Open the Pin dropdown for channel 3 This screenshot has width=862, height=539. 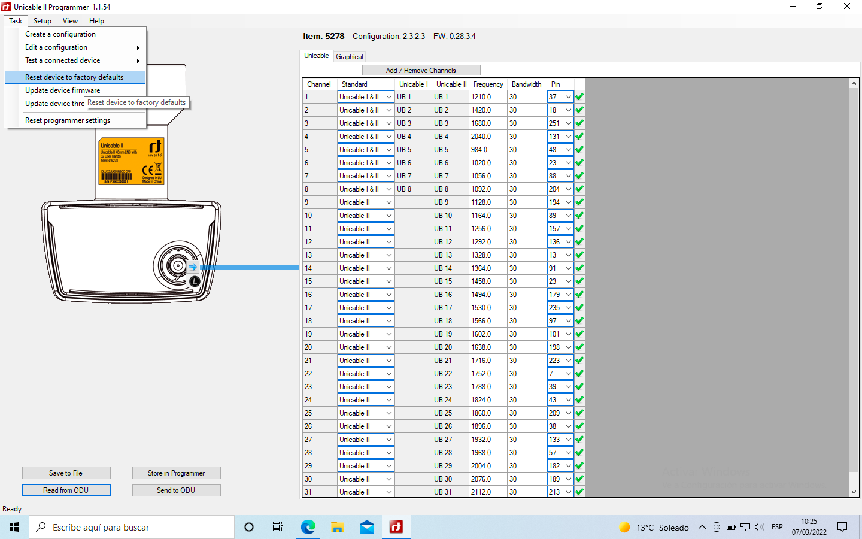568,123
